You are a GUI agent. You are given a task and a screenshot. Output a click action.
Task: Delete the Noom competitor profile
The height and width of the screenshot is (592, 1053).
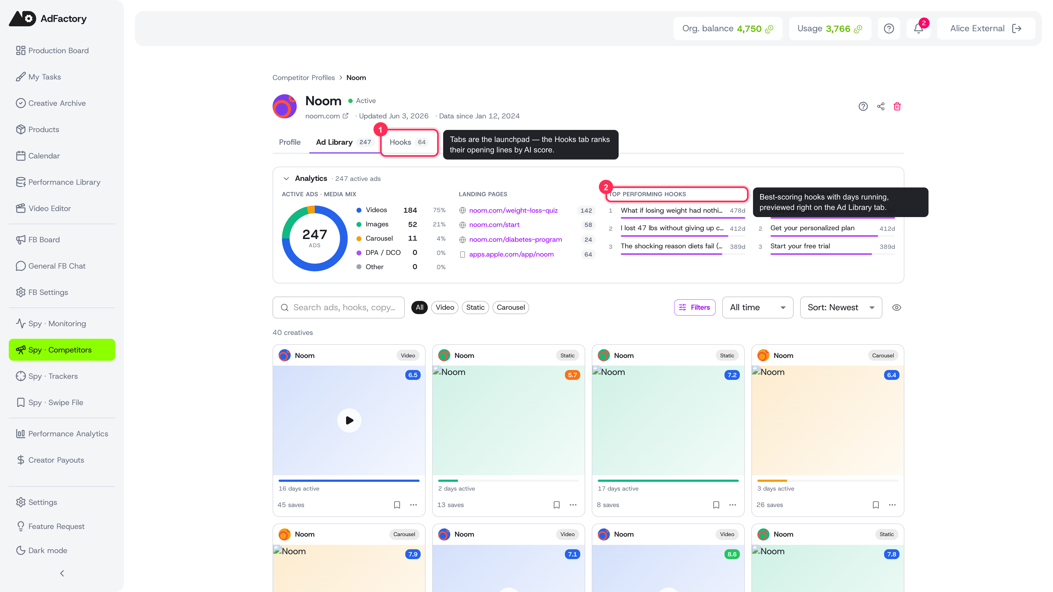click(897, 106)
